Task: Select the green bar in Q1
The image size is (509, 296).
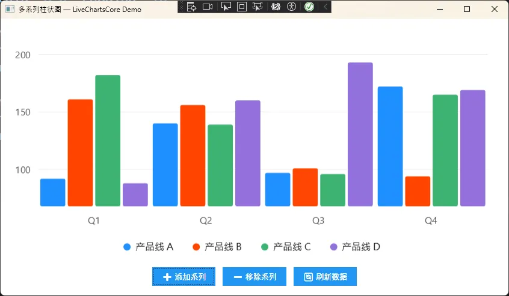Action: 108,140
